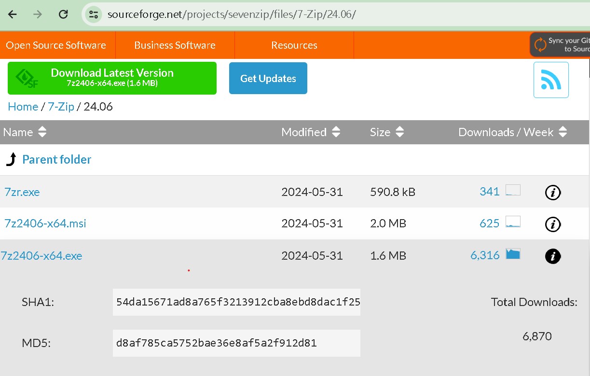Viewport: 590px width, 376px height.
Task: Click 1.6 MB size of 7z2406-x64.exe
Action: (x=388, y=256)
